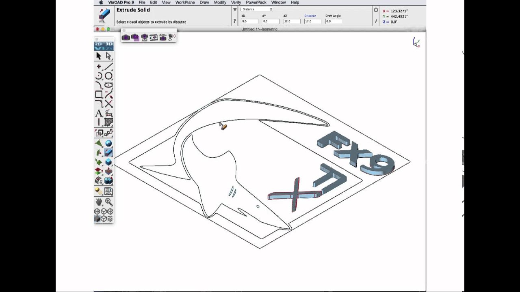Click the Distance value field
Screen dimensions: 520x292
coord(313,21)
